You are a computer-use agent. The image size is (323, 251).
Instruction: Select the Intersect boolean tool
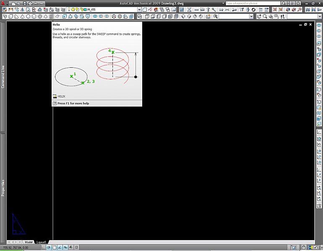coord(107,16)
